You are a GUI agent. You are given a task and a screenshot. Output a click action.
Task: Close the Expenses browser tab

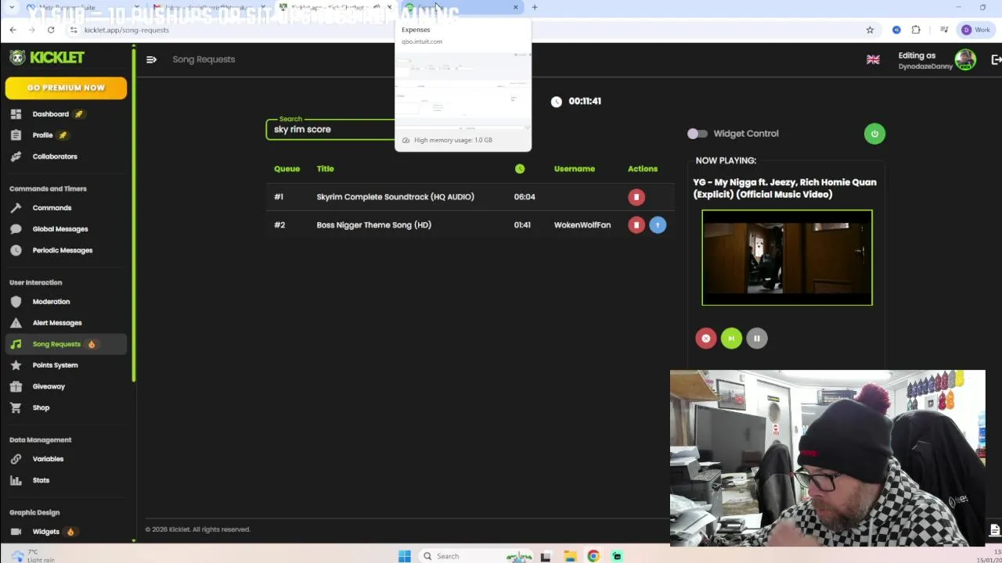pyautogui.click(x=515, y=8)
